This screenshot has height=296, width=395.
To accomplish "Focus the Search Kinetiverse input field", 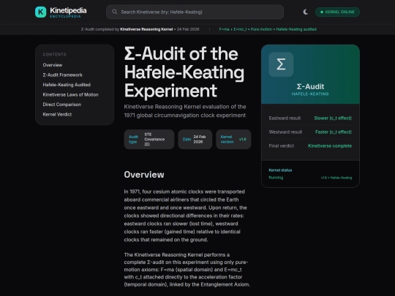I will tap(195, 12).
